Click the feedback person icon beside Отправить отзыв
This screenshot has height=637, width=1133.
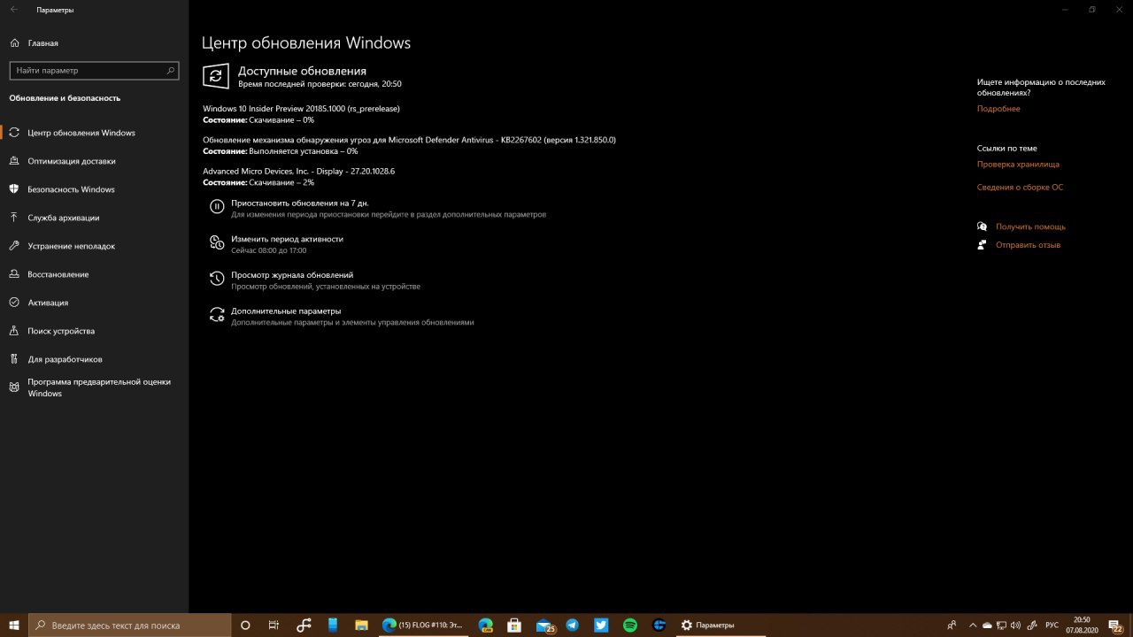tap(983, 245)
